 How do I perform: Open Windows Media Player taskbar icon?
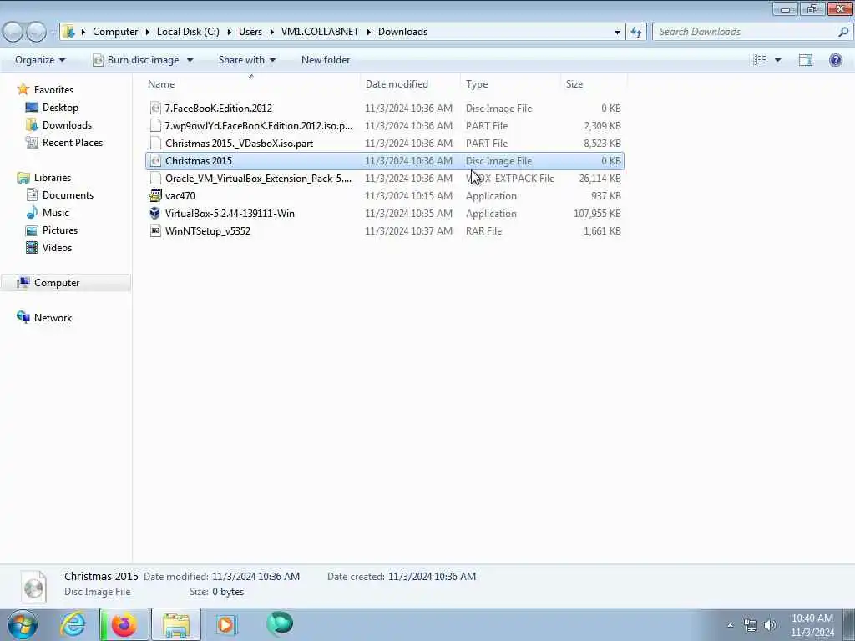tap(225, 624)
